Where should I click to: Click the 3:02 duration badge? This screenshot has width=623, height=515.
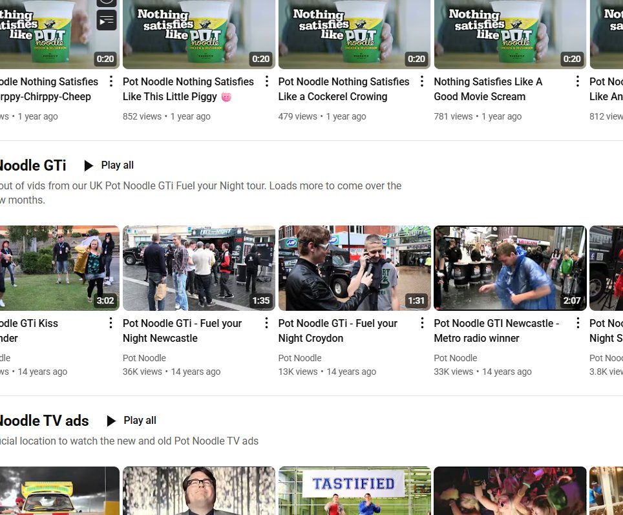[105, 300]
